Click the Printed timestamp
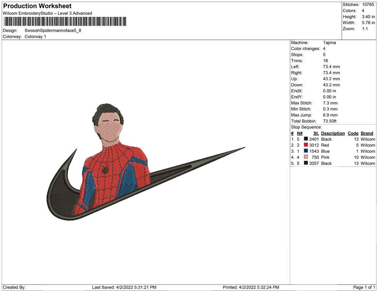Viewport: 378px width, 291px height. [x=251, y=288]
